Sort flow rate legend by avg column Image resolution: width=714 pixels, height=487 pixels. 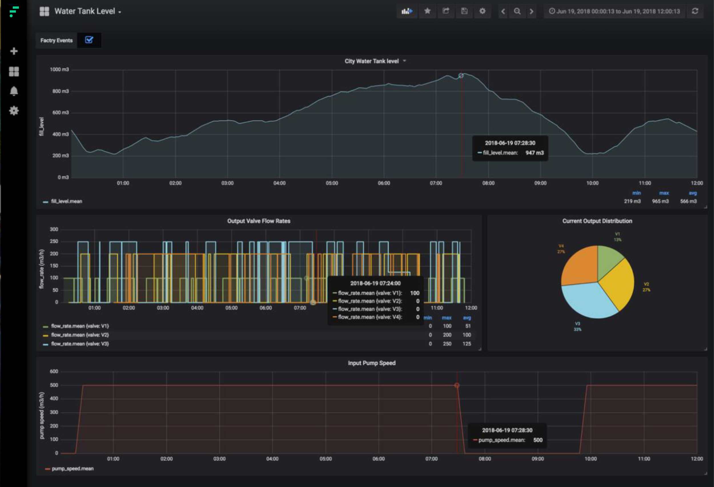coord(467,318)
